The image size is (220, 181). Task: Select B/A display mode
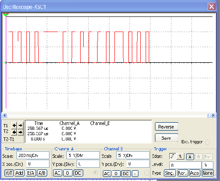[x=31, y=173]
